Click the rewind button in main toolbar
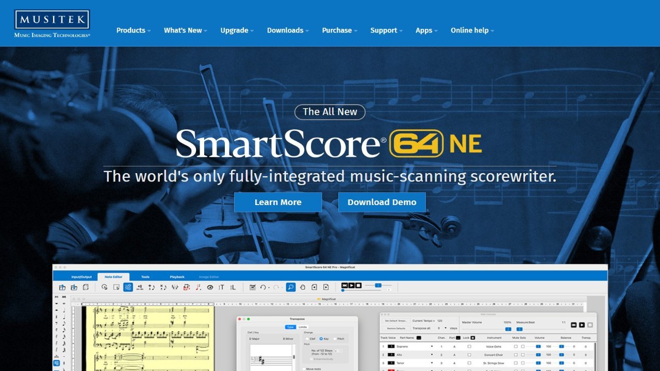This screenshot has height=371, width=660. point(345,285)
